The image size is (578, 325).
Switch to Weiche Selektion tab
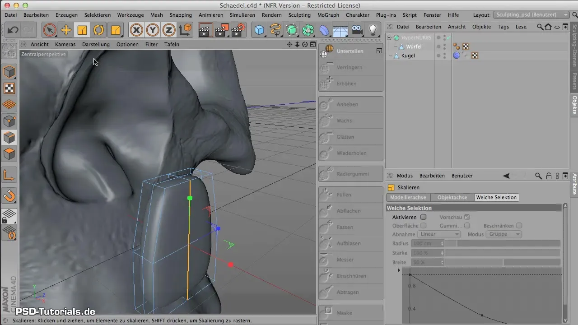(496, 197)
